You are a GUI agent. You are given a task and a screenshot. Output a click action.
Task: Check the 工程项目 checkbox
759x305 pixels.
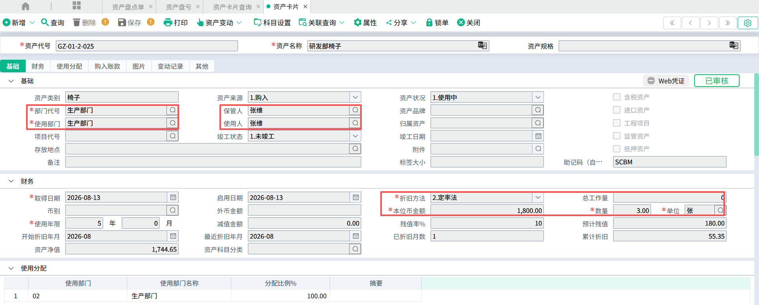(617, 123)
